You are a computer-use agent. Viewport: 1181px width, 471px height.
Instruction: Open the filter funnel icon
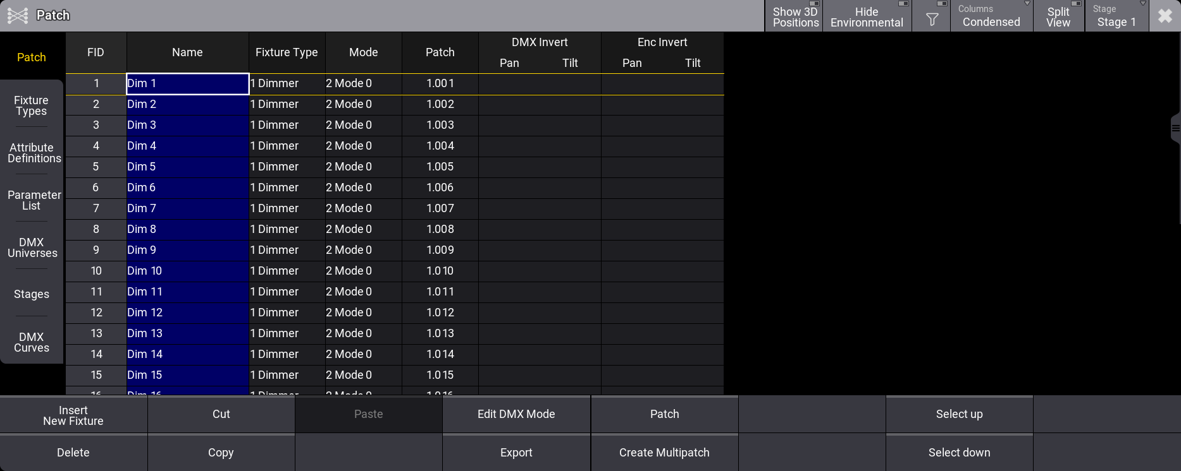[932, 16]
